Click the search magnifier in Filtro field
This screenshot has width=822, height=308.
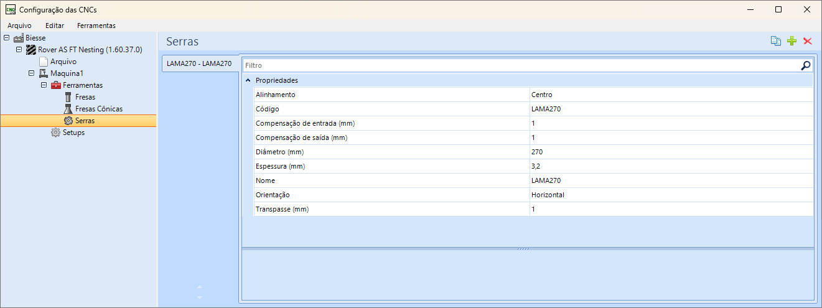[806, 65]
